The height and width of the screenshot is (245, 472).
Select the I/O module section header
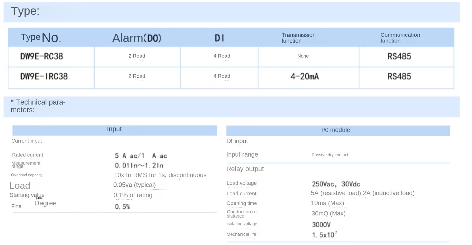tap(336, 130)
